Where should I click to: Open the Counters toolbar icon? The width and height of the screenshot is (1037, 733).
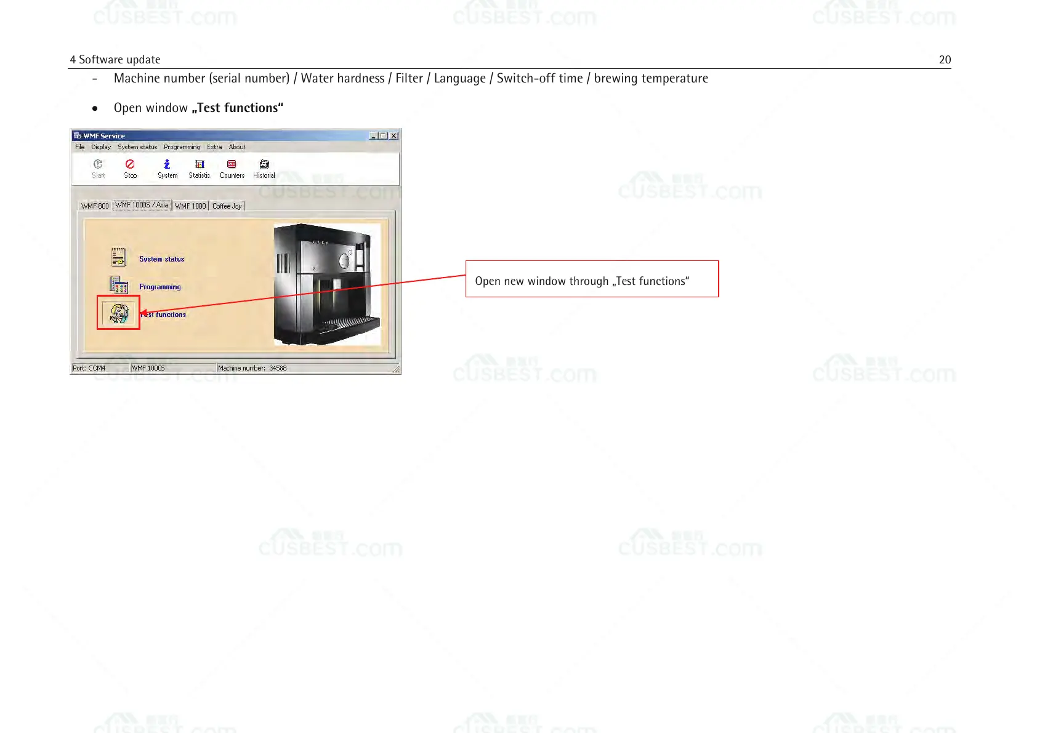point(232,164)
